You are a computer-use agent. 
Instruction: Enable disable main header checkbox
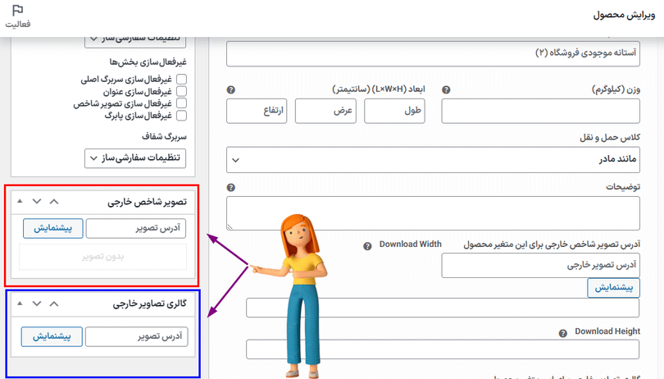pos(182,80)
